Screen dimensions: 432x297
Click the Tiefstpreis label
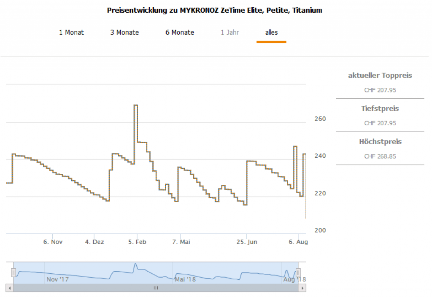coord(380,108)
